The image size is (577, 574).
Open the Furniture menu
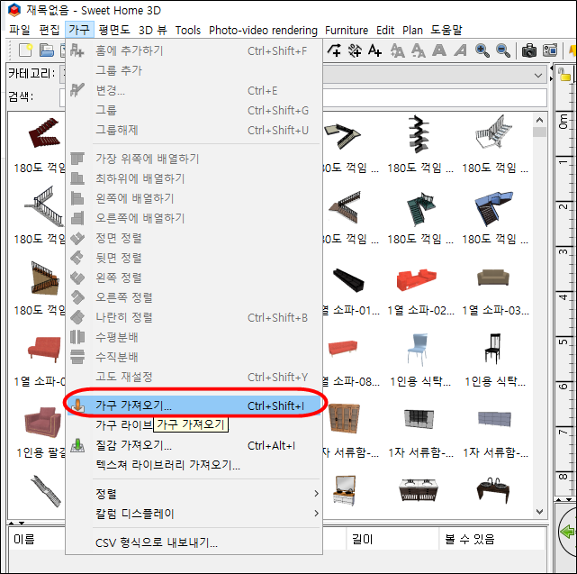click(347, 30)
